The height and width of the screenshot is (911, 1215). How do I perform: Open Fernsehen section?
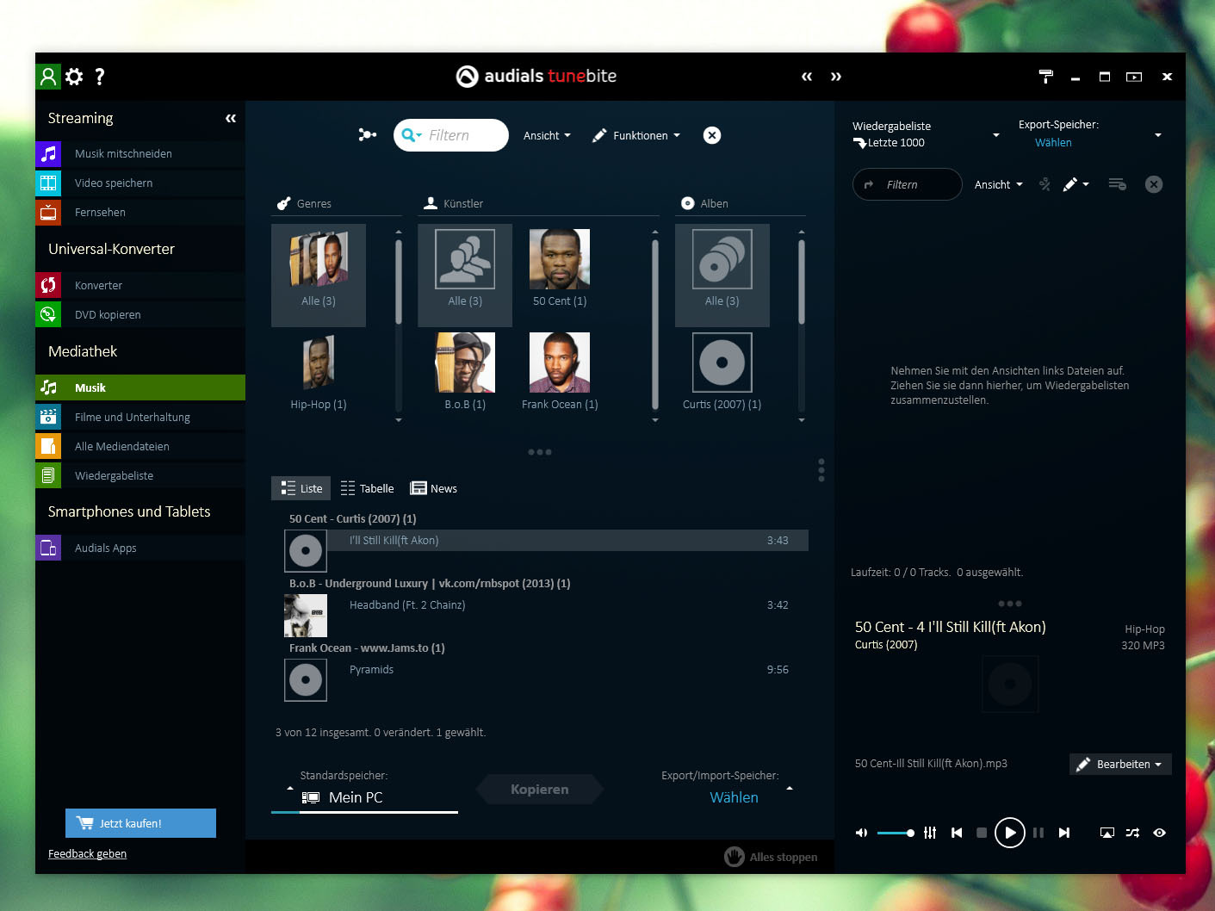[140, 213]
